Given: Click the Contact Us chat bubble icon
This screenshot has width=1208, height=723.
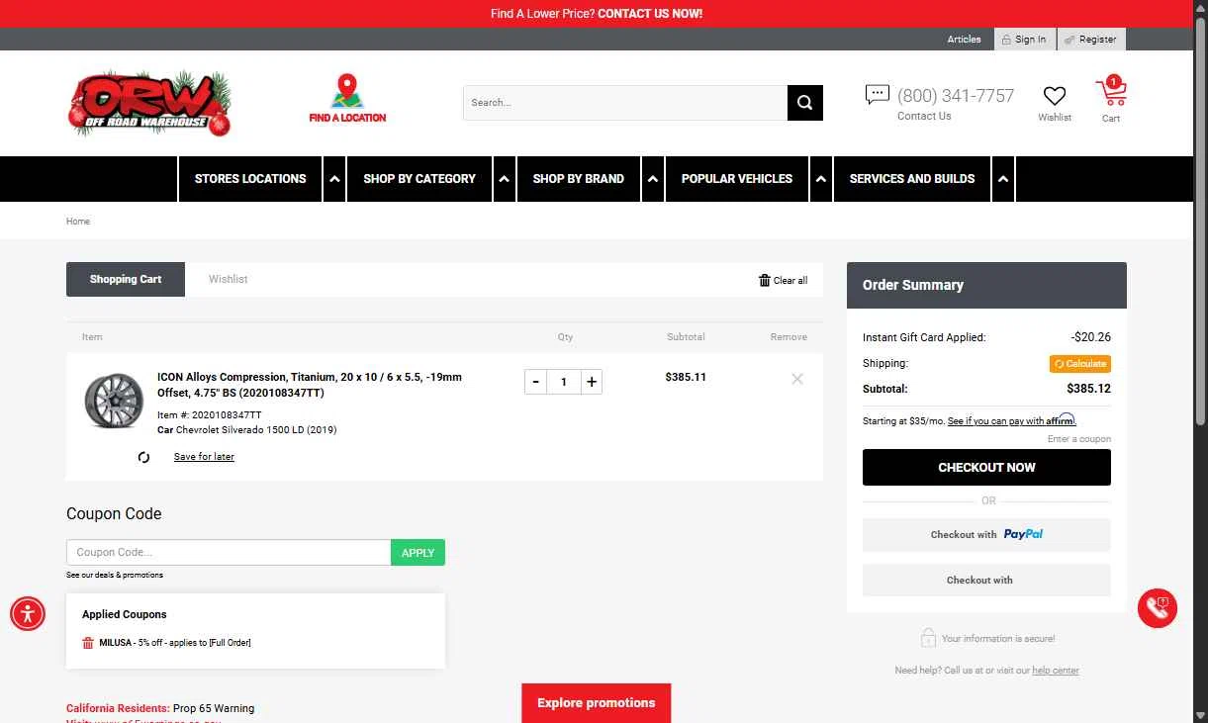Looking at the screenshot, I should tap(877, 95).
